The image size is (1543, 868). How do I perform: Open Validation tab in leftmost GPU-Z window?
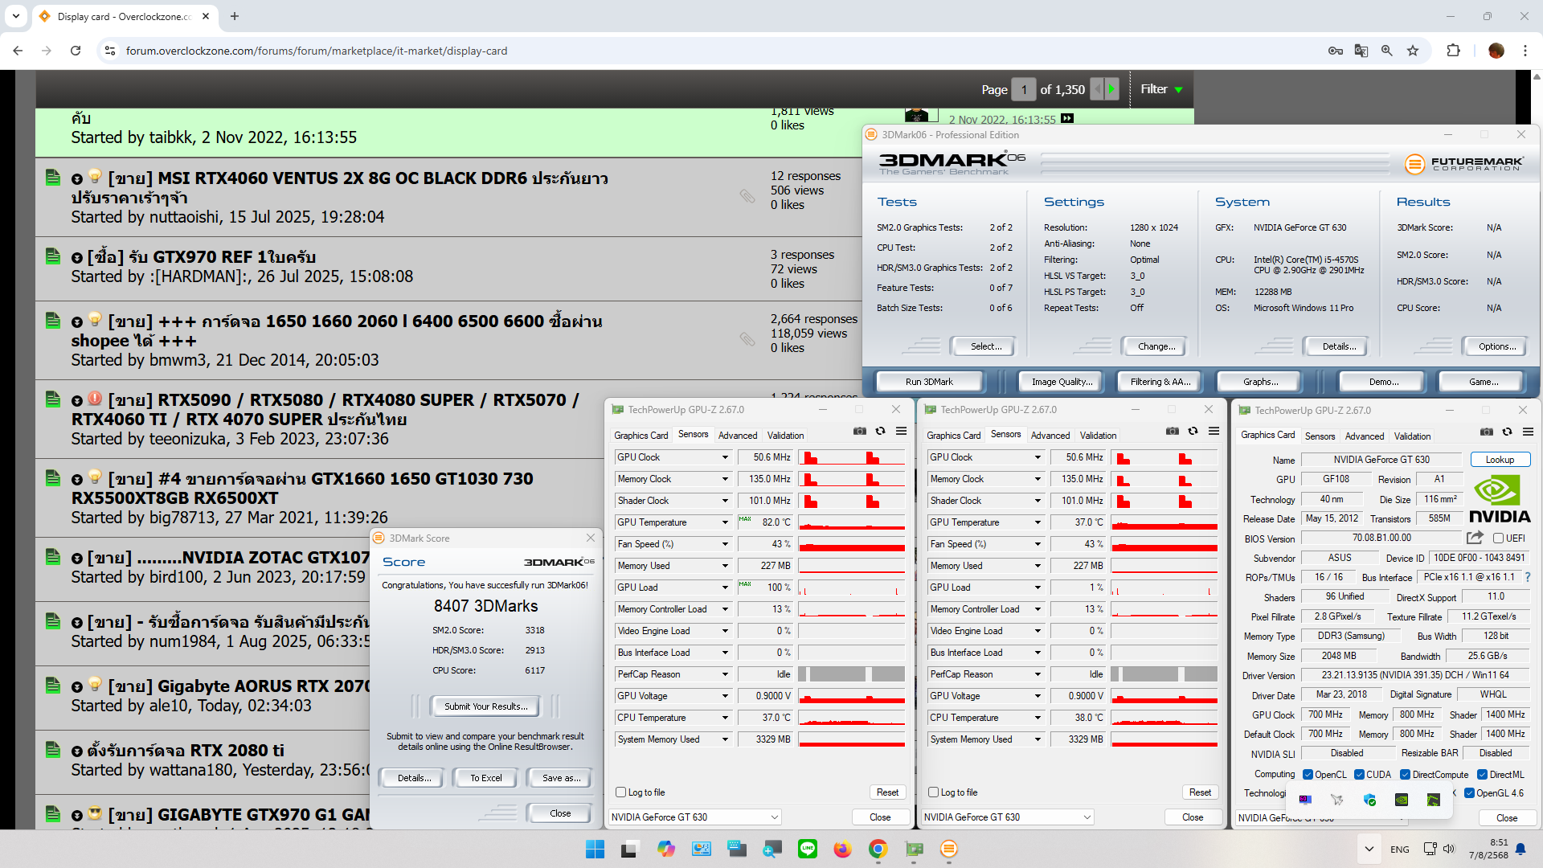tap(784, 436)
